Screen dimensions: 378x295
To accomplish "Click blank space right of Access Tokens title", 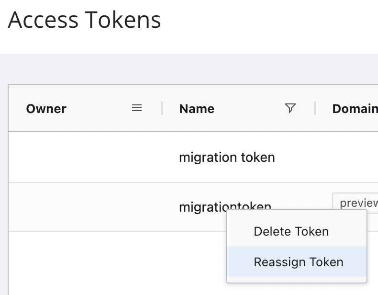I will coord(268,22).
